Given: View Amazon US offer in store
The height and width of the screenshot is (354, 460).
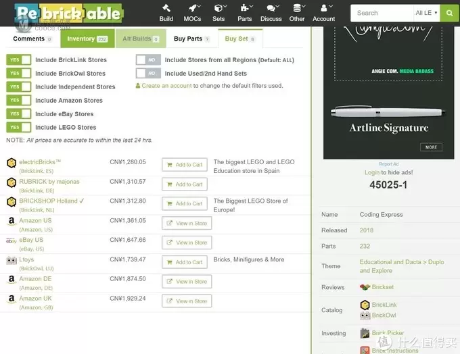Looking at the screenshot, I should point(187,224).
